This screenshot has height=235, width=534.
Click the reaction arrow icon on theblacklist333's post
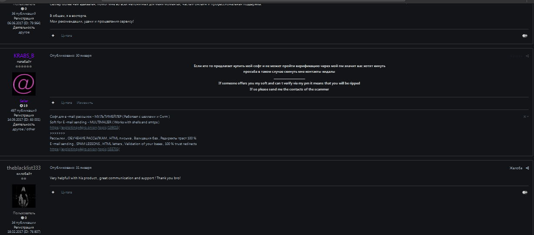pos(525,192)
